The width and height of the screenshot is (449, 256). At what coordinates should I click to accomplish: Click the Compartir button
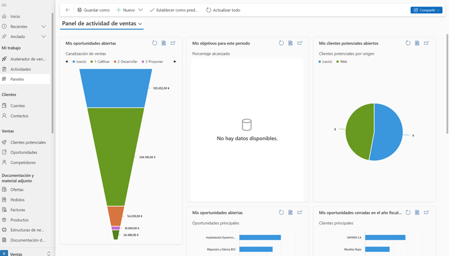pos(426,10)
